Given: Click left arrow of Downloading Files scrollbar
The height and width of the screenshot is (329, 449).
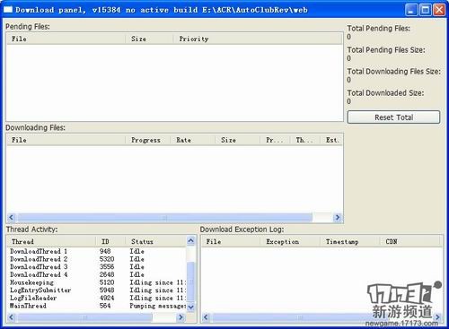Looking at the screenshot, I should pyautogui.click(x=12, y=217).
